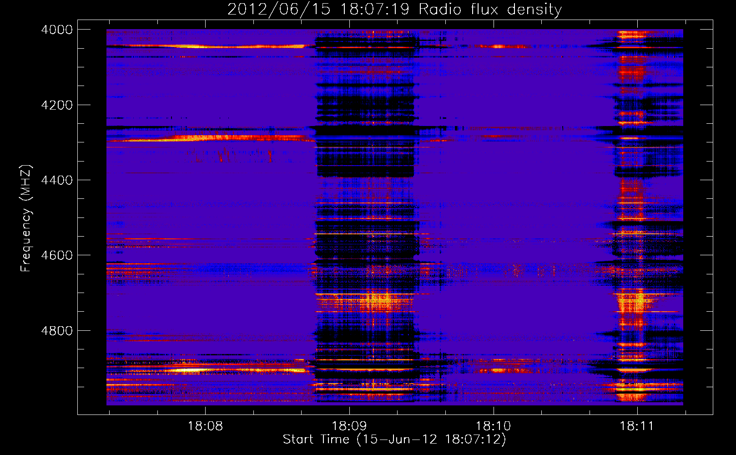
Task: Click the 'Start Time (15-Jun-12 18:07:12)' axis title
Action: point(394,440)
